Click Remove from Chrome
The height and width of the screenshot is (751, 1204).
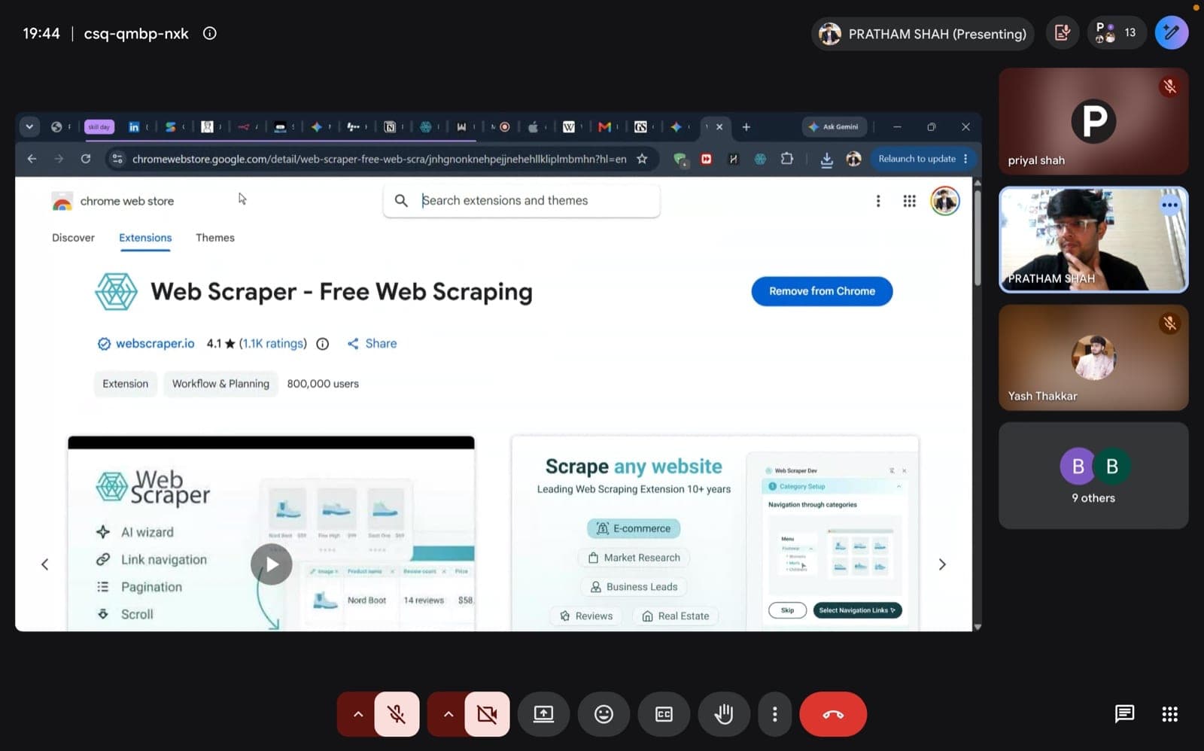pyautogui.click(x=822, y=291)
